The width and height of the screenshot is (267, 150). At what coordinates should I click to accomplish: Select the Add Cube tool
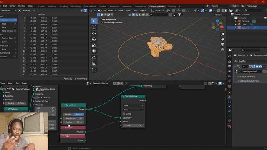94,70
